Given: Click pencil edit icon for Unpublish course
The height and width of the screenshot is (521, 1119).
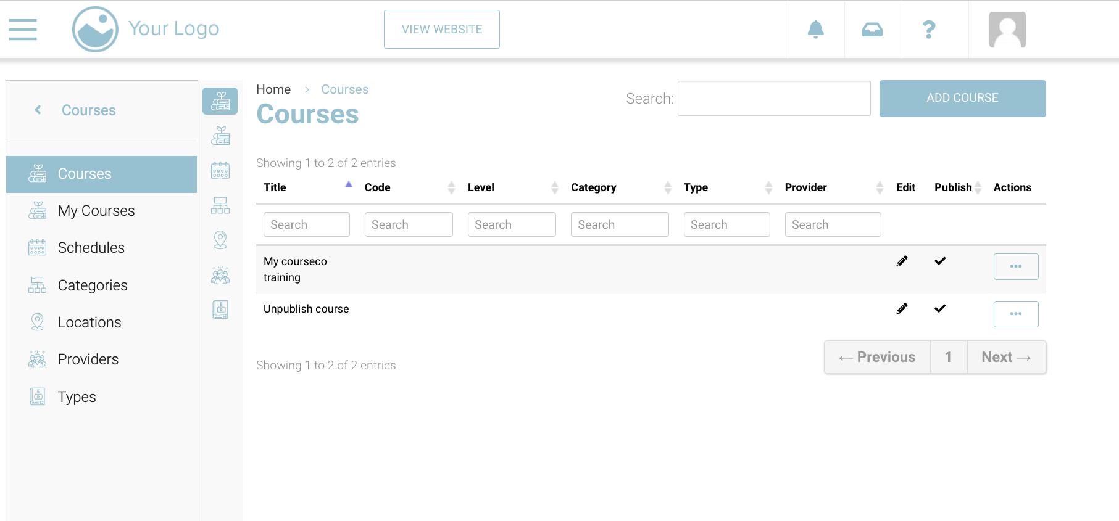Looking at the screenshot, I should pos(902,308).
